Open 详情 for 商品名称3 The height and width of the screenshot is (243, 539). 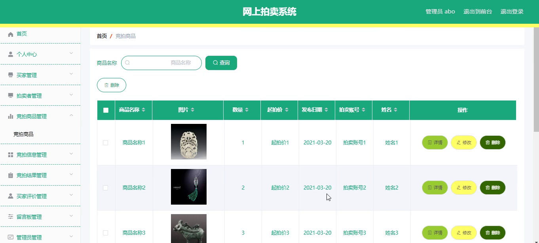435,233
